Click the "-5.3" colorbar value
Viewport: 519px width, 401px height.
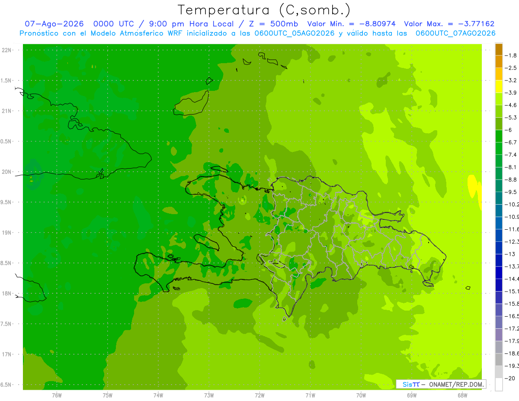[x=511, y=118]
